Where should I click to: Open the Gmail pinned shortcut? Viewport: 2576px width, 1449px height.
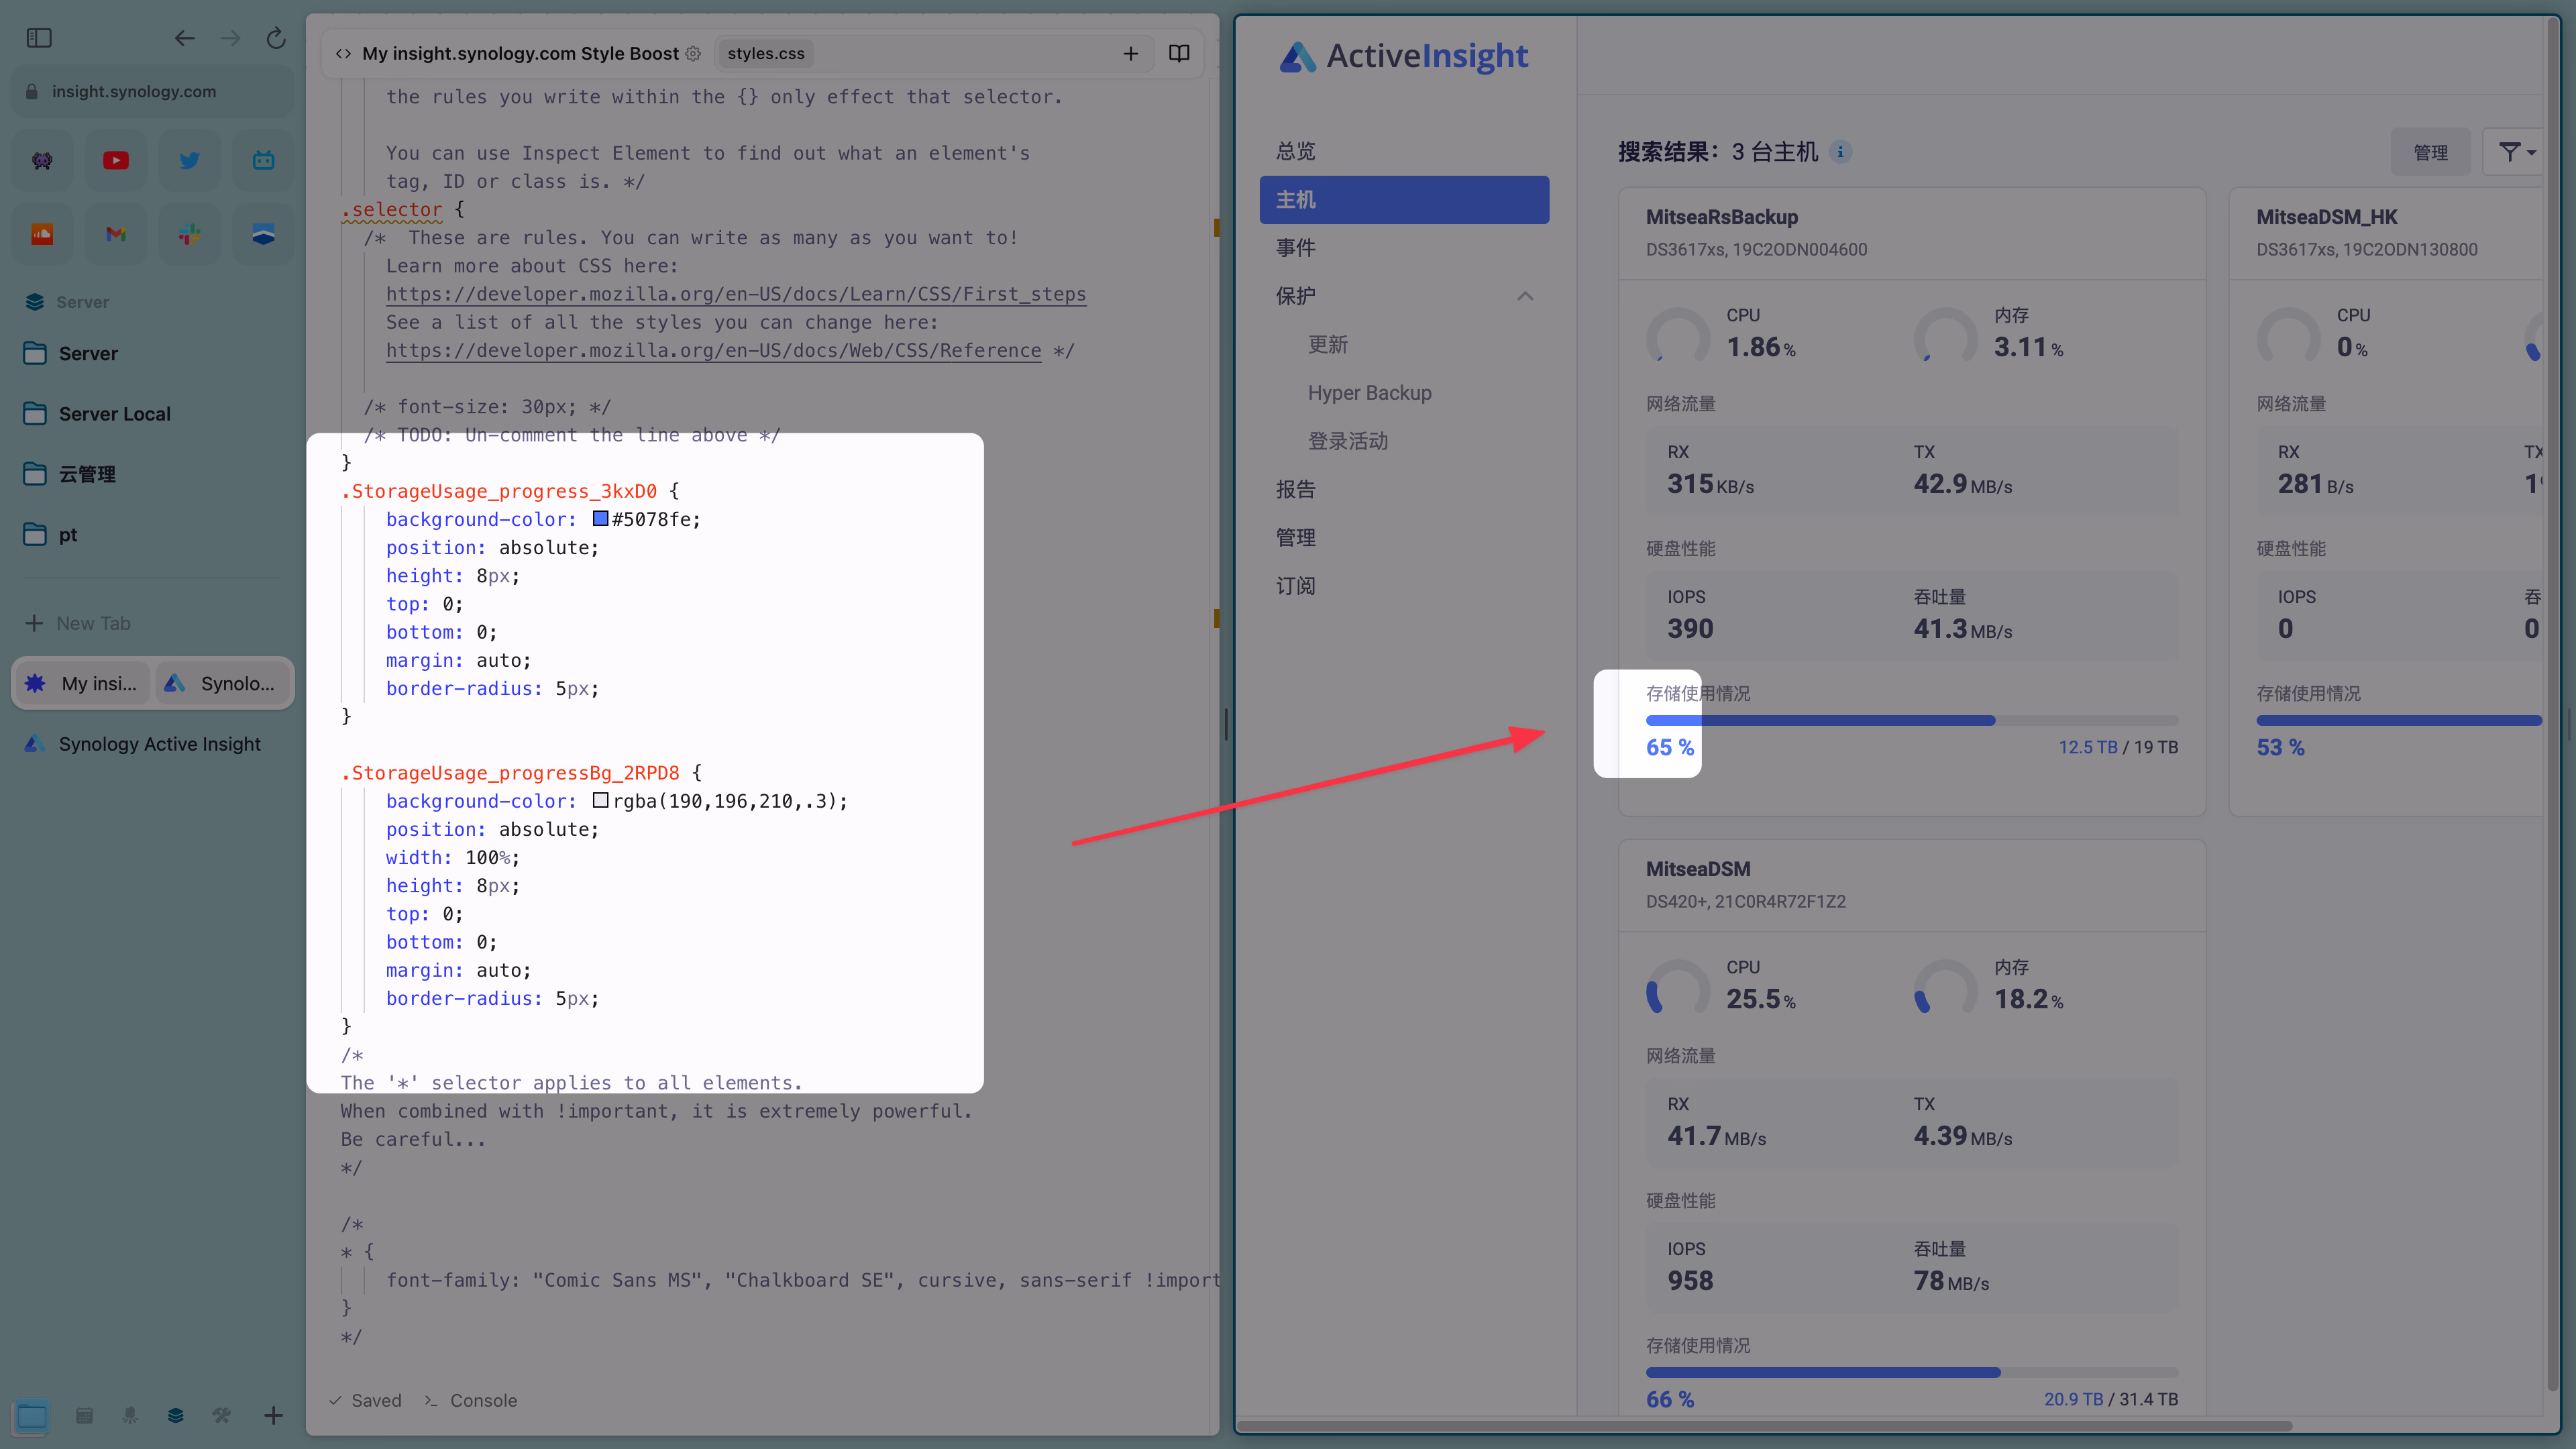(x=116, y=234)
